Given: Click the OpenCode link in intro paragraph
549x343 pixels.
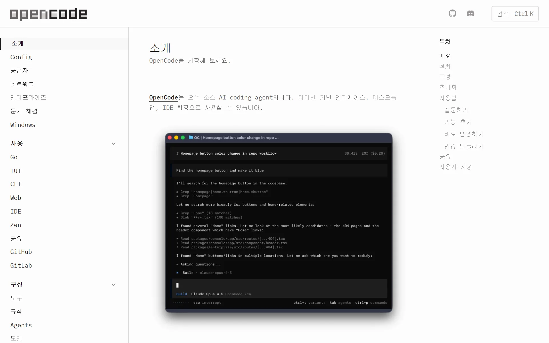Looking at the screenshot, I should (164, 97).
